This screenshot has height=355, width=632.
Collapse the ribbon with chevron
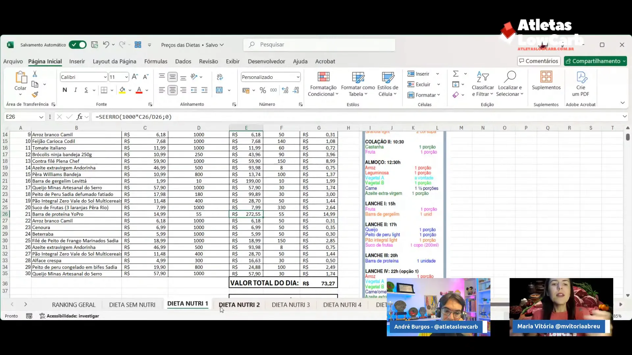tap(622, 103)
